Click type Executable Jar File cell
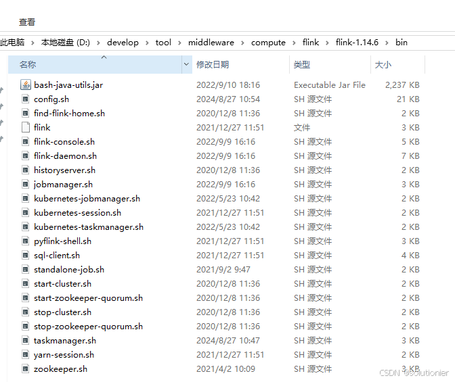This screenshot has height=382, width=455. (330, 85)
